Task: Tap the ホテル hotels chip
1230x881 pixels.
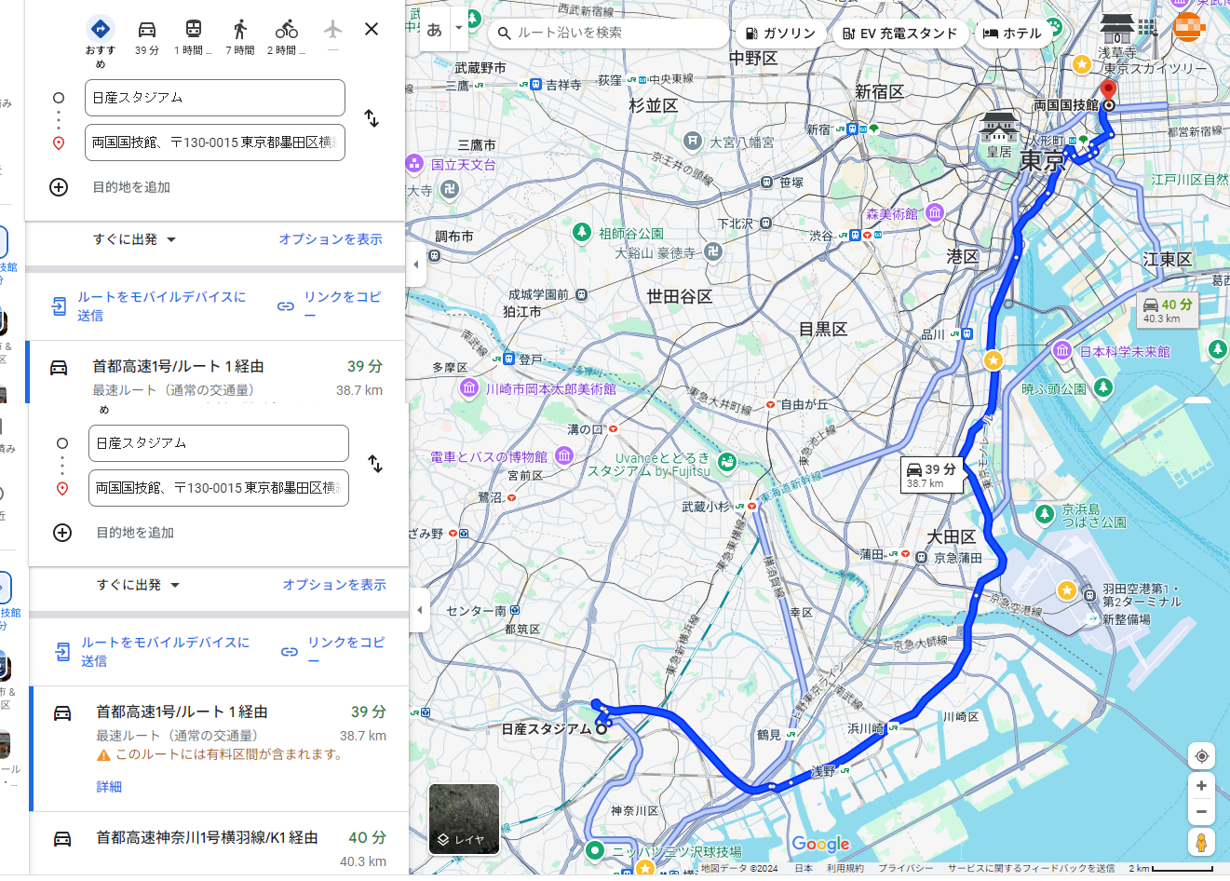Action: coord(1012,33)
